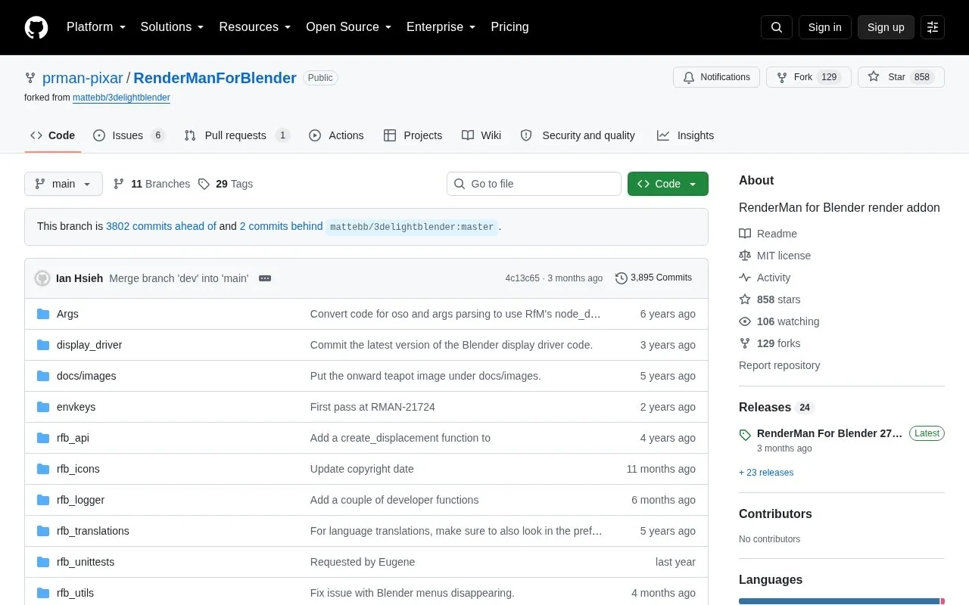The height and width of the screenshot is (605, 969).
Task: Expand the commit message ellipsis button
Action: pos(265,278)
